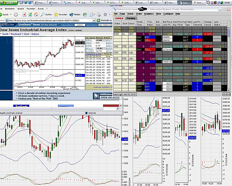Click the browser Print icon
The height and width of the screenshot is (186, 232).
(98, 14)
